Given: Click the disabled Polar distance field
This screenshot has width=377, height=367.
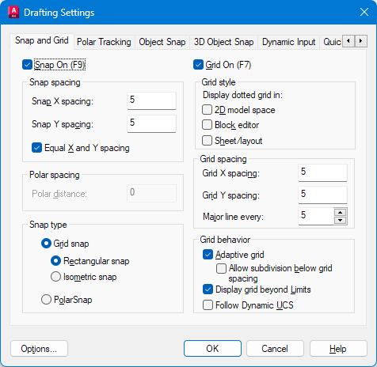Looking at the screenshot, I should pos(151,193).
